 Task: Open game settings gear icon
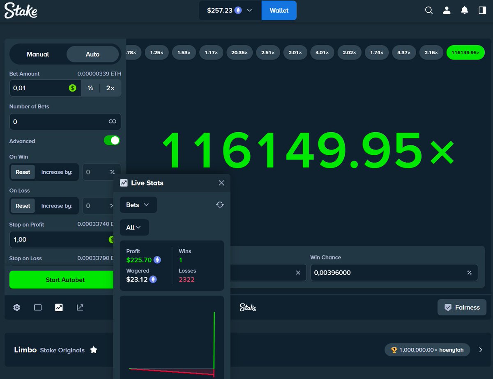pos(16,307)
